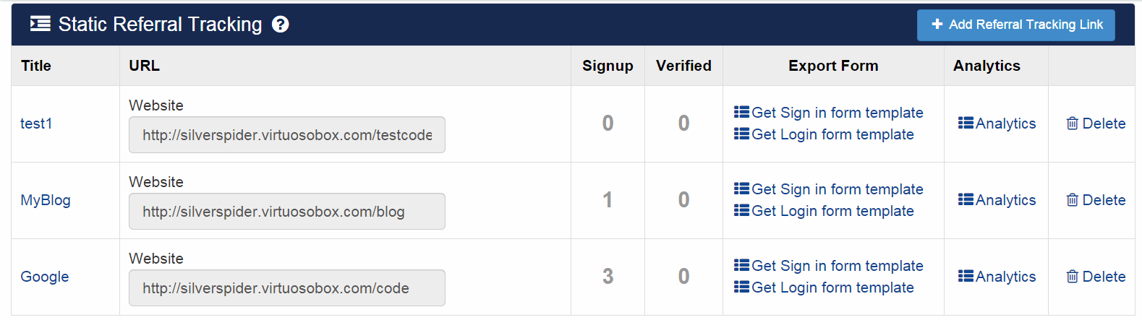Click trash icon in MyBlog row
1142x320 pixels.
tap(1072, 200)
